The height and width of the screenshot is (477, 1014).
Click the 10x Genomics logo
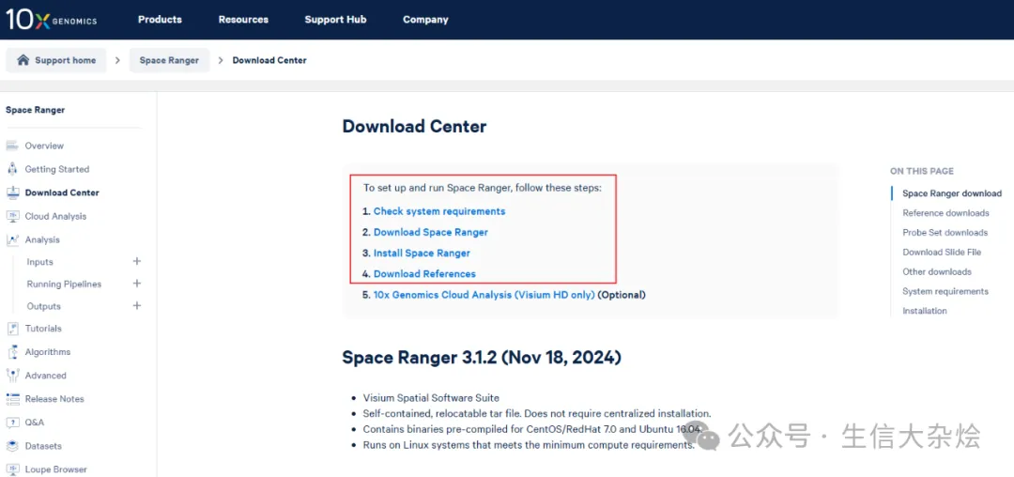click(x=52, y=20)
